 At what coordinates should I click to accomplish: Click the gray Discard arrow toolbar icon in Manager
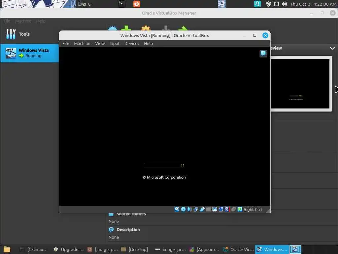pyautogui.click(x=166, y=28)
